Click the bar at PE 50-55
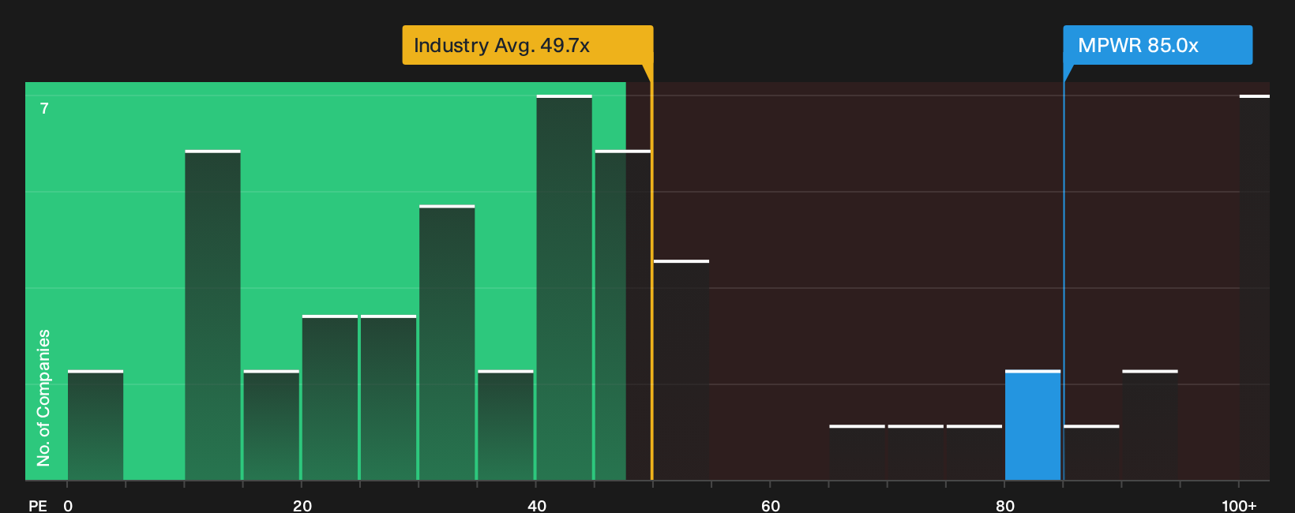1295x513 pixels. point(681,370)
